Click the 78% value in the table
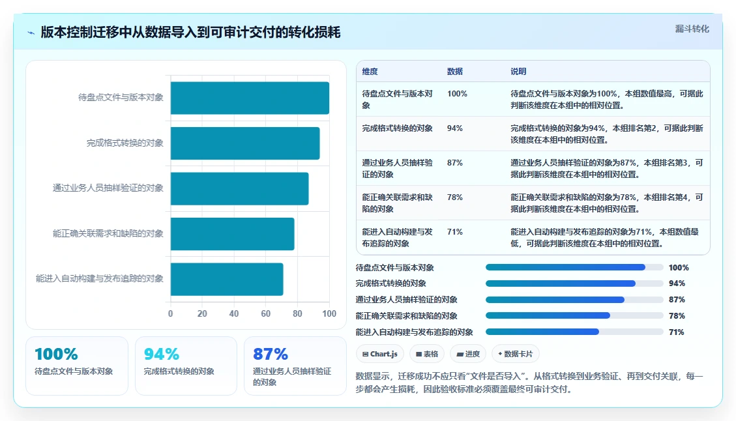 (455, 197)
